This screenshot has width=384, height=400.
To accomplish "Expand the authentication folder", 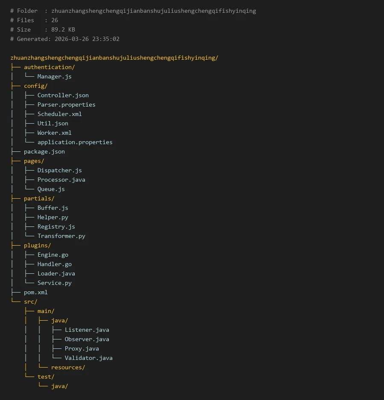I will tap(49, 67).
